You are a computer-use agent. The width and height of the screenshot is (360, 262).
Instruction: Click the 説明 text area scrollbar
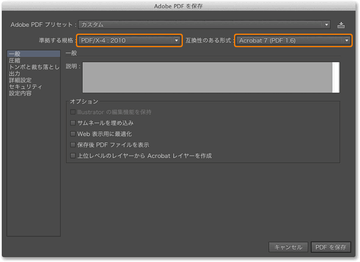tap(336, 77)
